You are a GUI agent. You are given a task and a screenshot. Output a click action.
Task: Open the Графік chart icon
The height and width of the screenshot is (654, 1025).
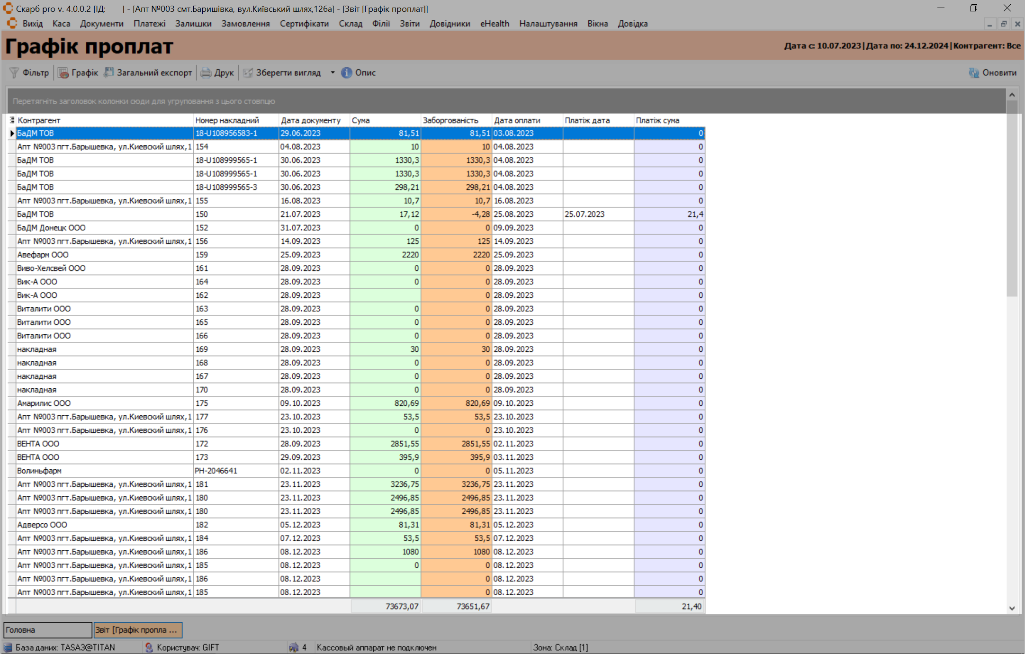click(63, 72)
